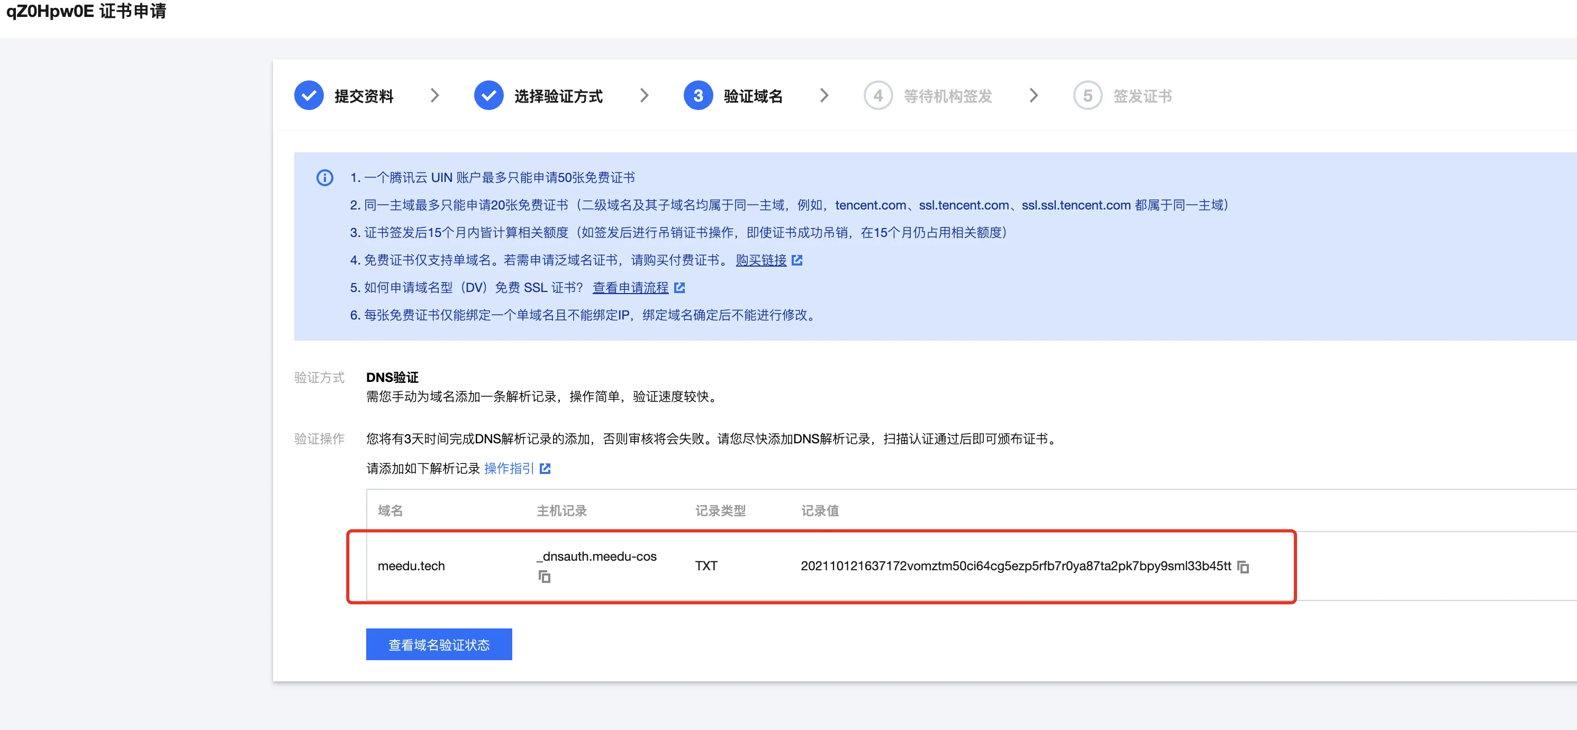The image size is (1577, 730).
Task: Click the step 3 circle for 验证域名
Action: [698, 95]
